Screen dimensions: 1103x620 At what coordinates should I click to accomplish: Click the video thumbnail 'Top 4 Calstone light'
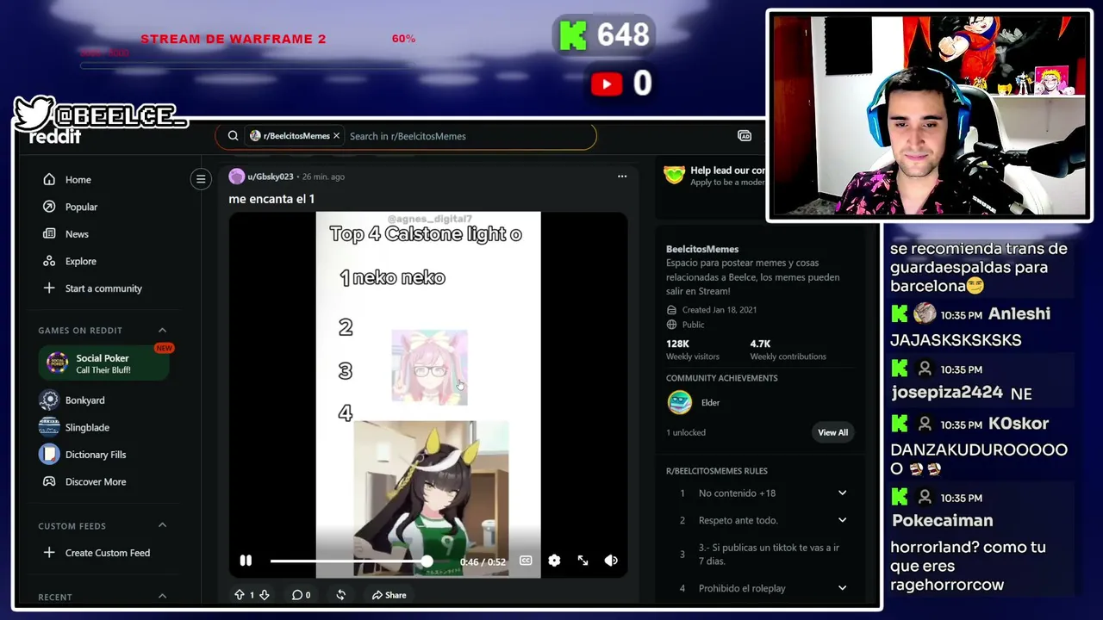428,394
